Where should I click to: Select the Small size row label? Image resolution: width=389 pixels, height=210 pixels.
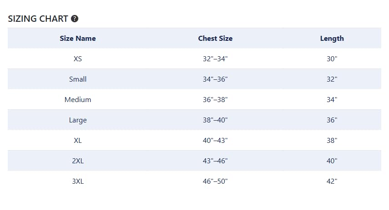(x=78, y=79)
